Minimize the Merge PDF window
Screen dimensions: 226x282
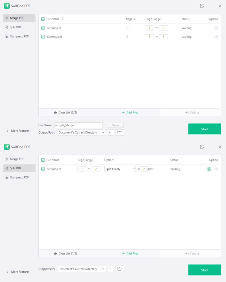(x=212, y=6)
